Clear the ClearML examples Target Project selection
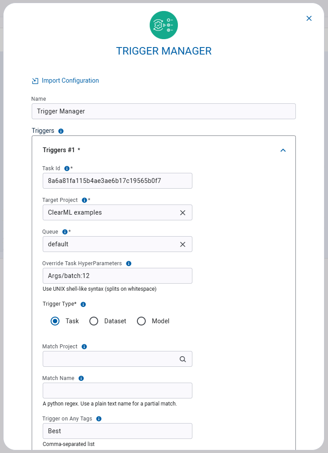328x453 pixels. [183, 212]
